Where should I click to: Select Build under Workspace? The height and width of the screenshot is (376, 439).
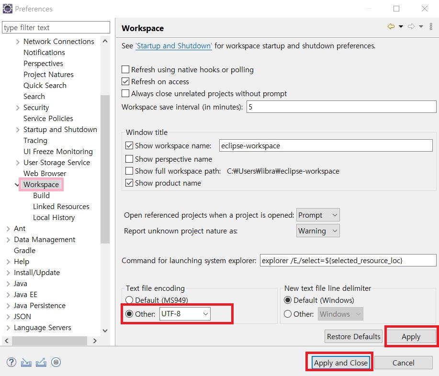click(x=42, y=196)
